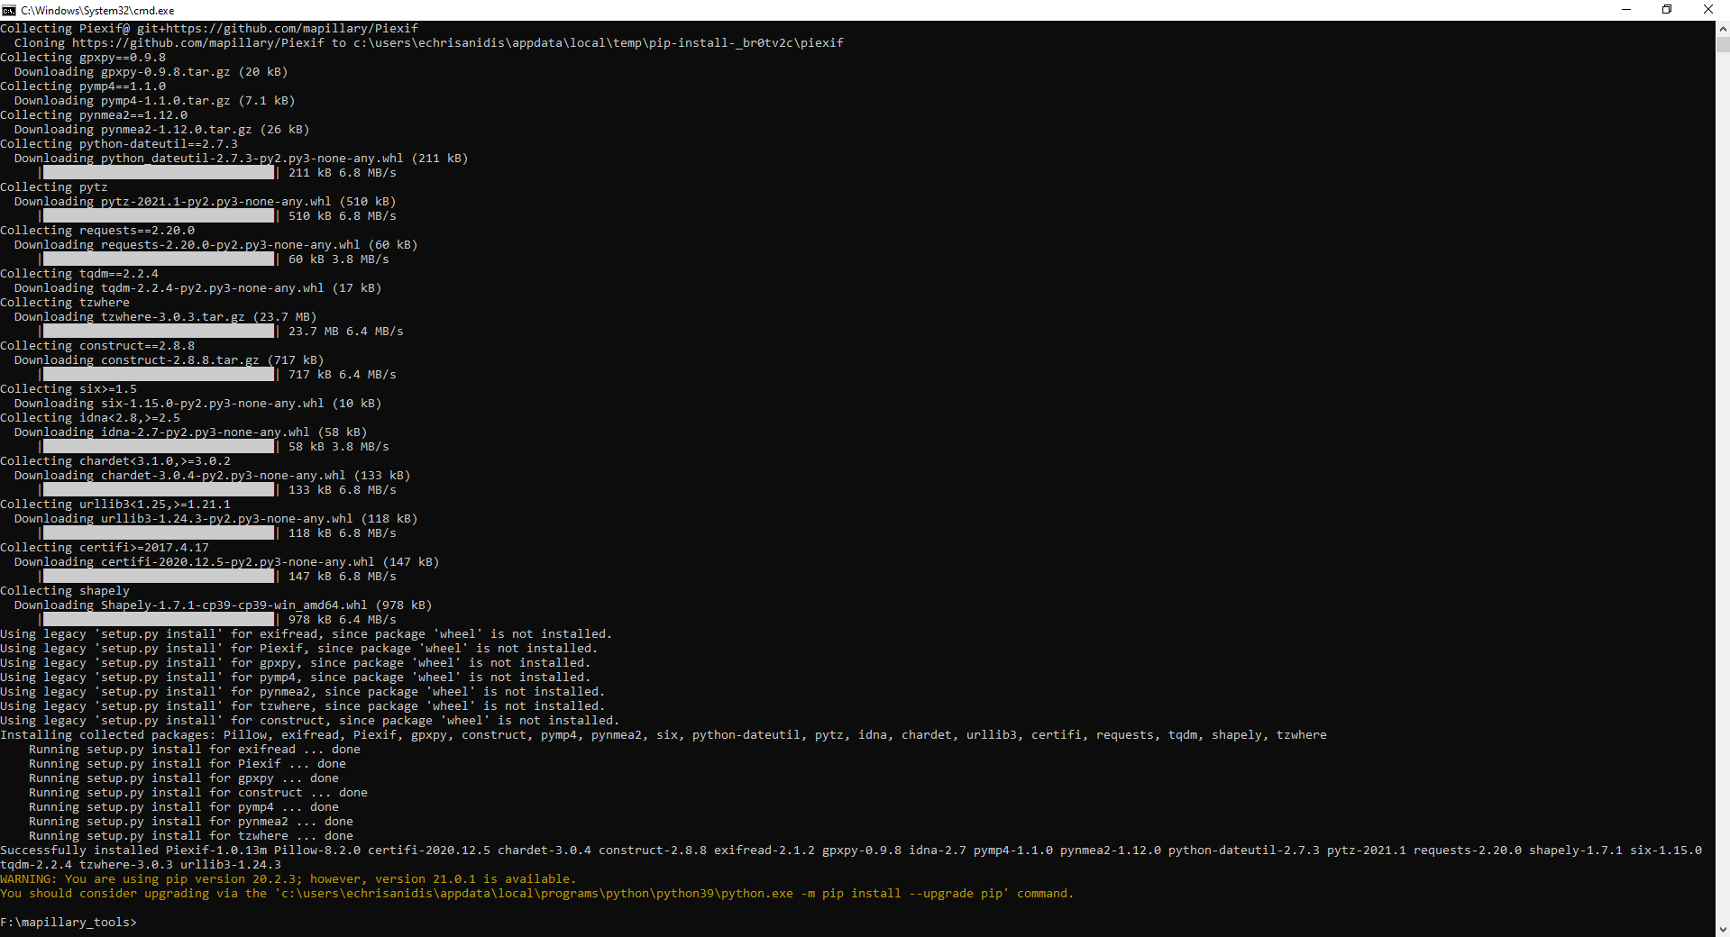
Task: Click the Collecting shapely line
Action: 65,590
